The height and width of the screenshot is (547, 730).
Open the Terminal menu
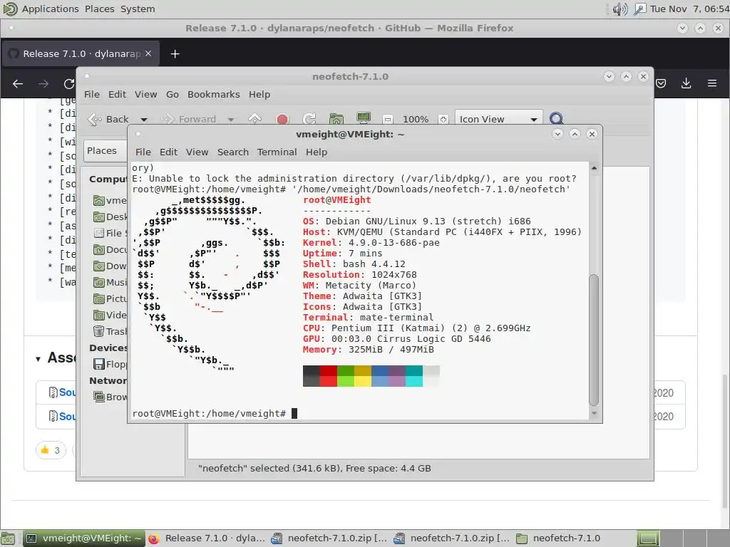tap(277, 152)
